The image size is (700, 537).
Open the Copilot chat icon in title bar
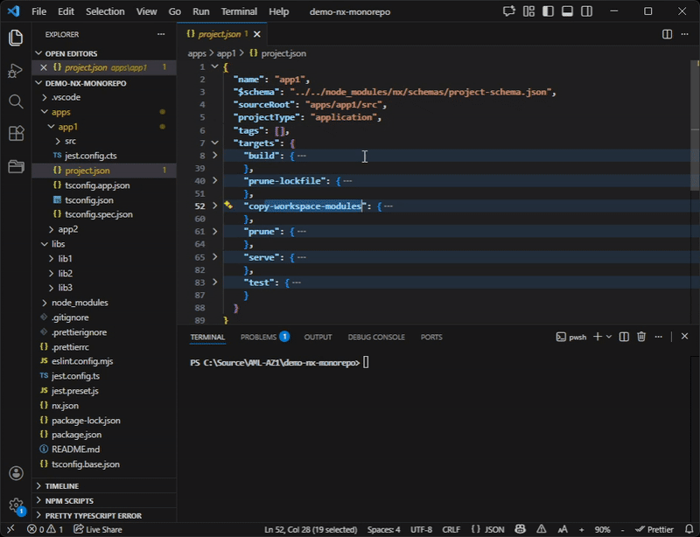click(x=509, y=11)
